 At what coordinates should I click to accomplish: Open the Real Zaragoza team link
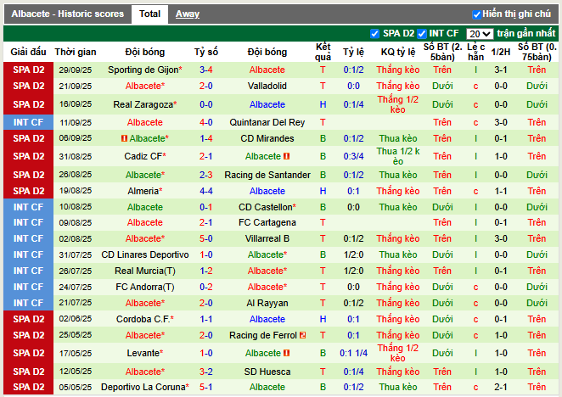(143, 104)
